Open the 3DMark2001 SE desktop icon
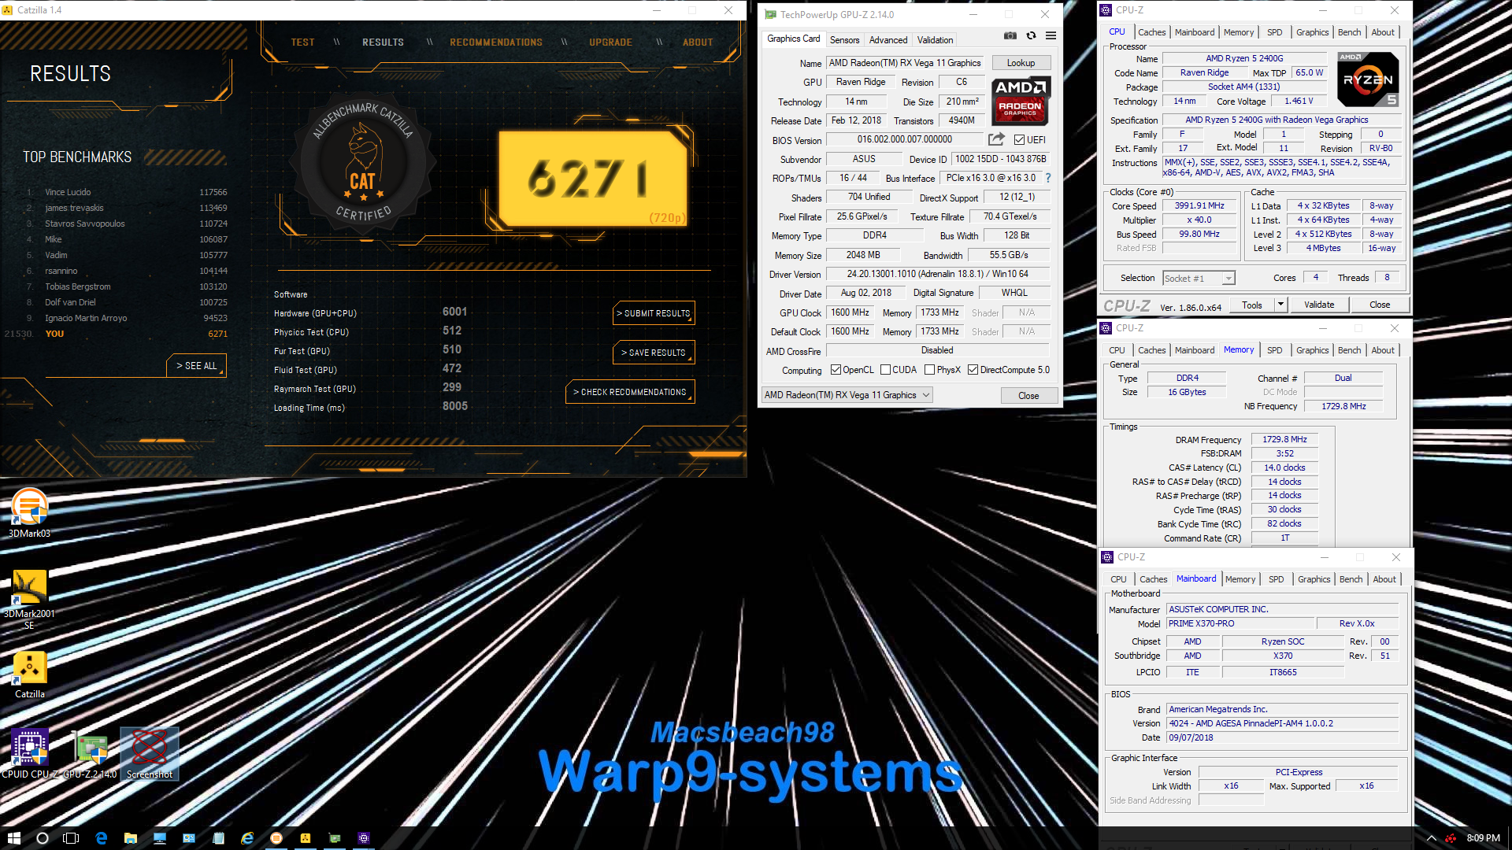The height and width of the screenshot is (850, 1512). click(29, 599)
